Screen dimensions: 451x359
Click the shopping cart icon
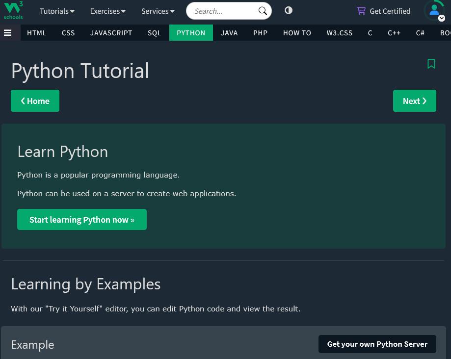pos(361,11)
